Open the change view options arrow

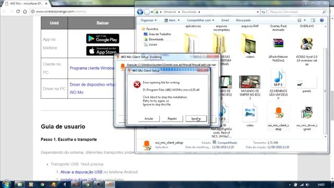click(x=305, y=20)
